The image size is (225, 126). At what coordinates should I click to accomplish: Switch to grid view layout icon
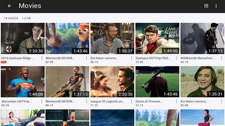(206, 6)
